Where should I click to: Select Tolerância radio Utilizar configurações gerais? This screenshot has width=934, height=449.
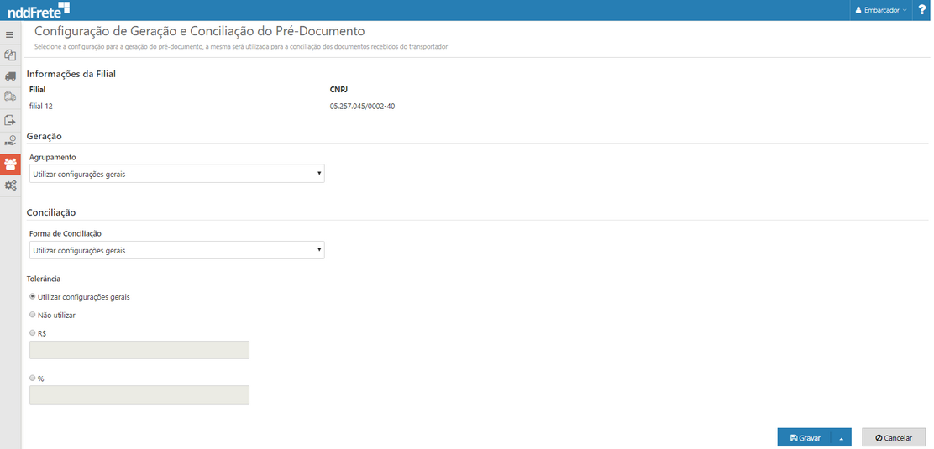point(32,296)
